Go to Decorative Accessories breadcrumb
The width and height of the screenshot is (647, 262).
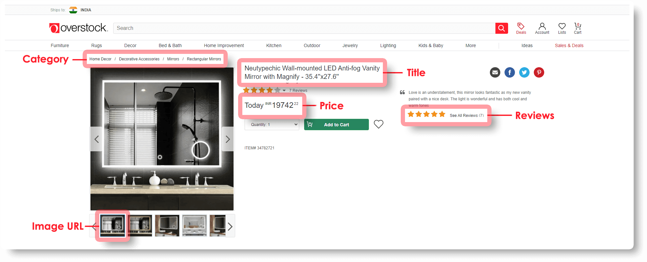pos(139,59)
